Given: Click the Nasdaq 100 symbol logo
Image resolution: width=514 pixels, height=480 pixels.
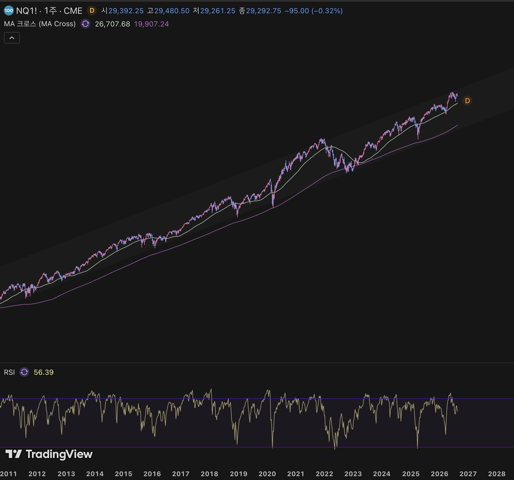Looking at the screenshot, I should [9, 11].
